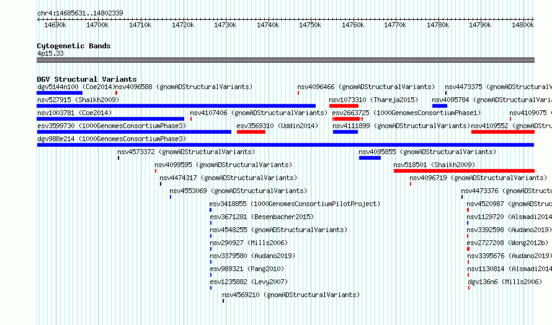Click the 14740k ruler tick label
Viewport: 552px width, 325px height.
[268, 25]
